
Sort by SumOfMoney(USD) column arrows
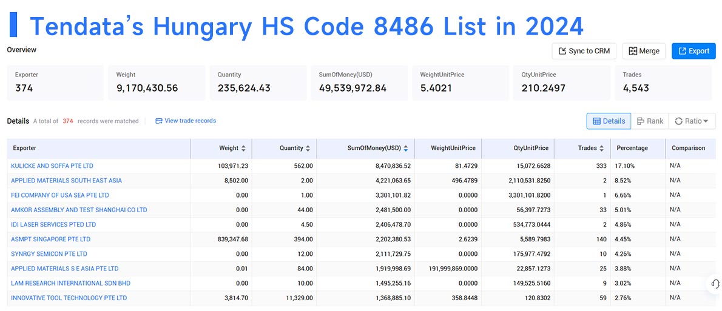pyautogui.click(x=406, y=148)
